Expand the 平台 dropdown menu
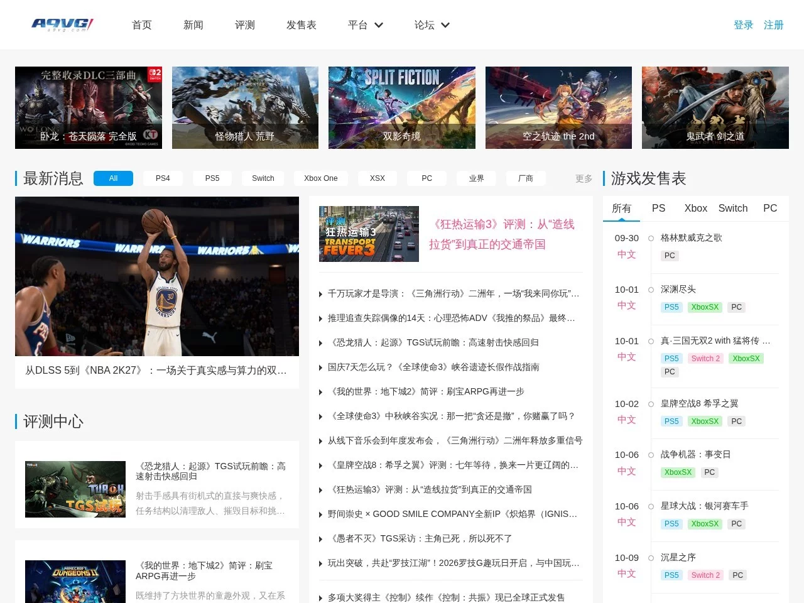The height and width of the screenshot is (603, 804). [366, 25]
